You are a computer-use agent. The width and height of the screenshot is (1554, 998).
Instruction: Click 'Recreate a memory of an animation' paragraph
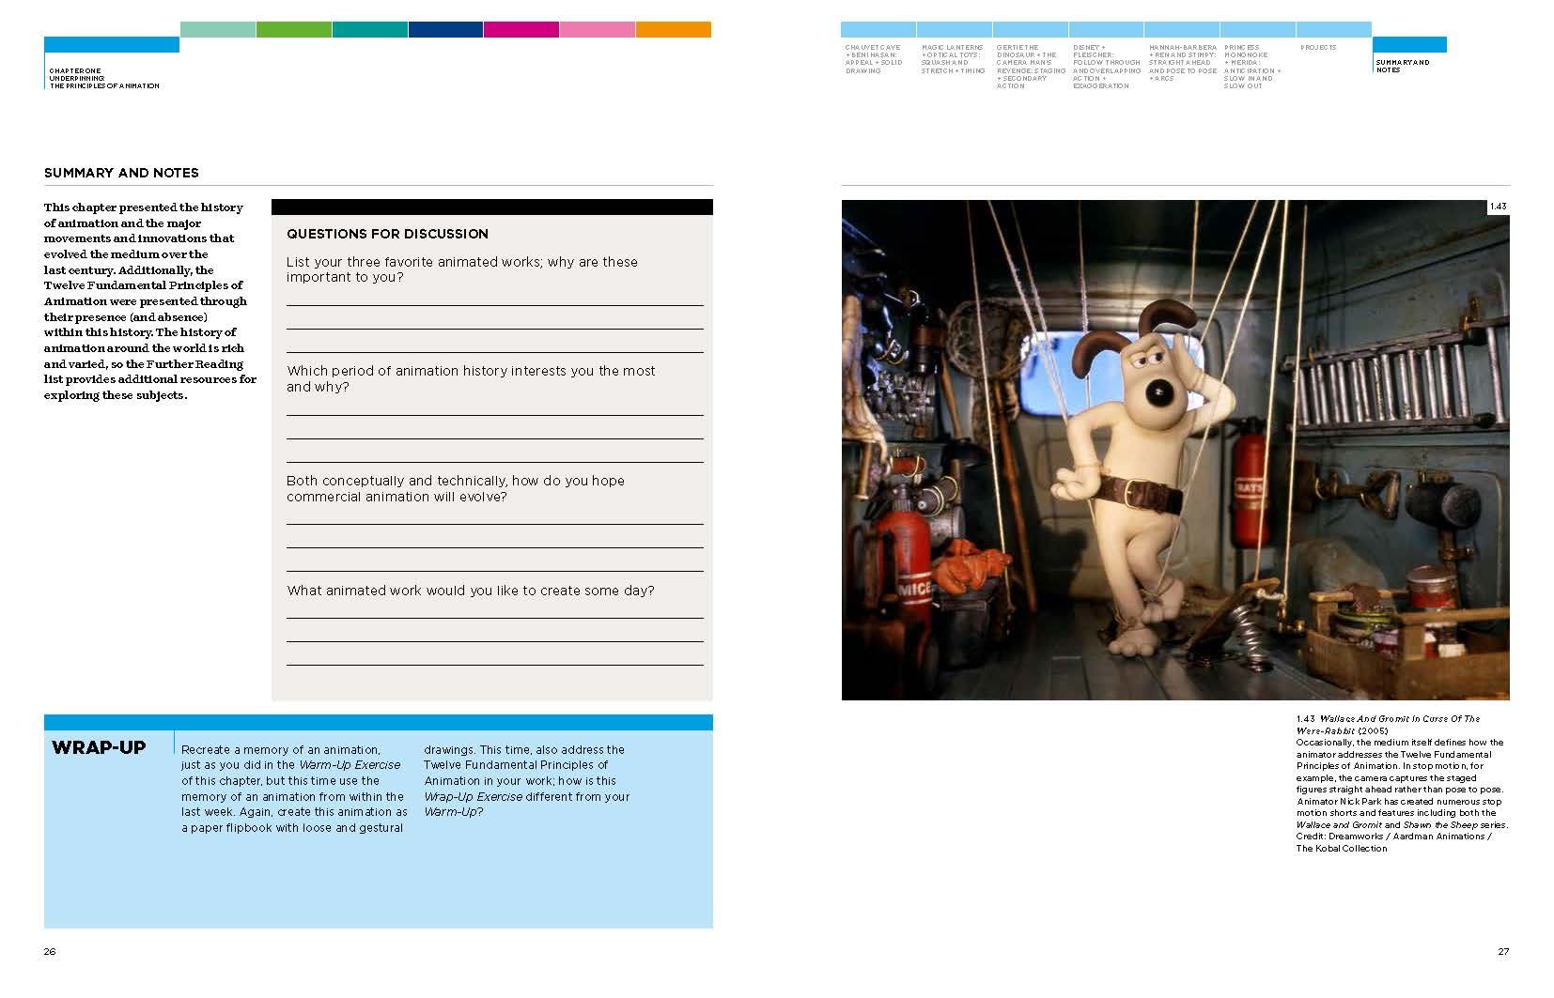tap(294, 789)
